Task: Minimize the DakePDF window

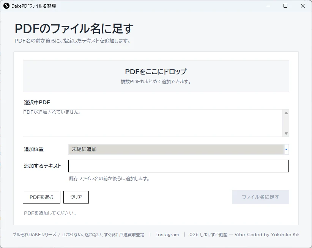Action: click(x=268, y=6)
